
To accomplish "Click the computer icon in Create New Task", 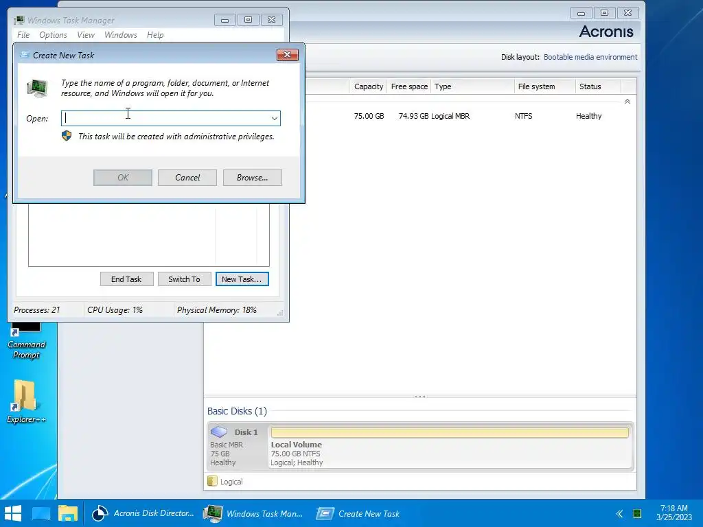I will pyautogui.click(x=37, y=88).
